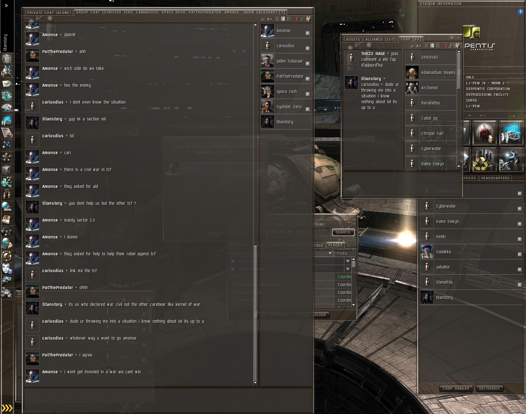
Task: Open the Wallet icon in the sidebar
Action: 7,182
